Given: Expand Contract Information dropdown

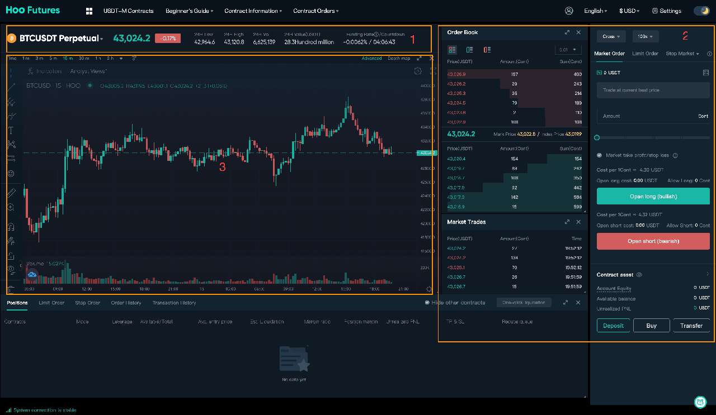Looking at the screenshot, I should pos(253,11).
